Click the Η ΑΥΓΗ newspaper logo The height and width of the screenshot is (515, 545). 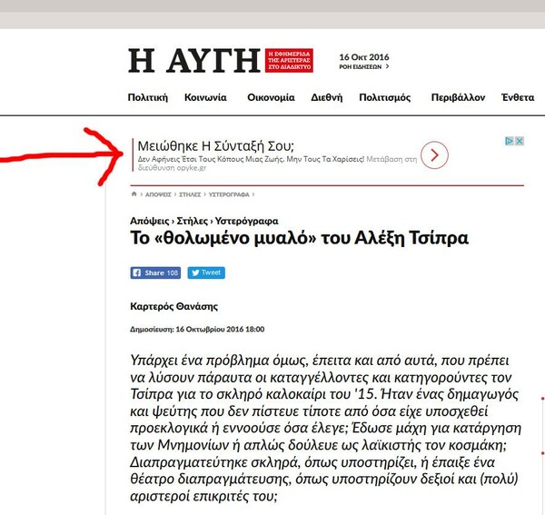[194, 61]
